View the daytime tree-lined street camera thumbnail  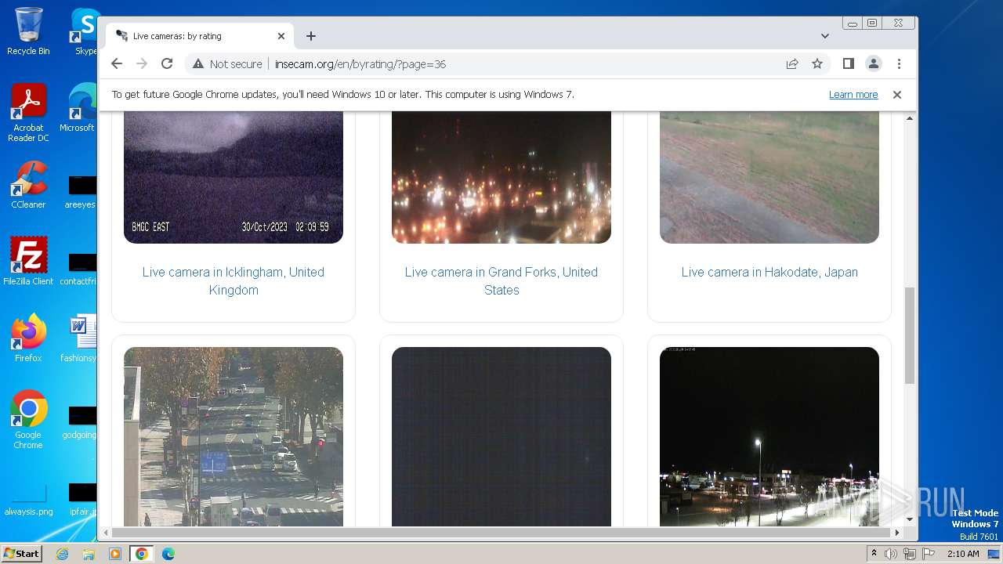234,436
